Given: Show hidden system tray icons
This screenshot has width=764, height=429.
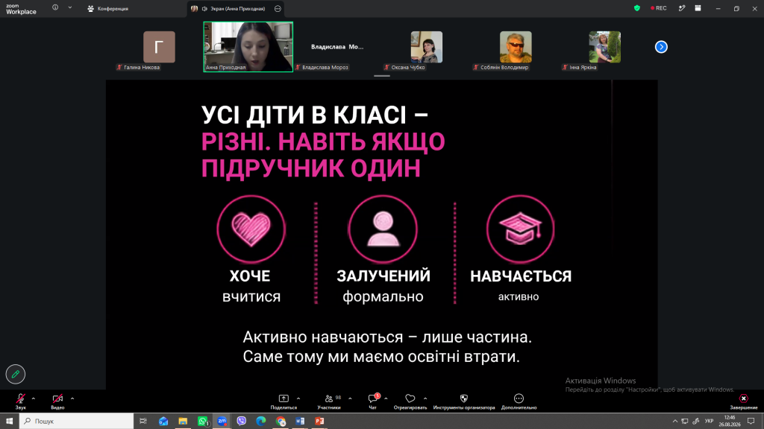Looking at the screenshot, I should click(674, 422).
